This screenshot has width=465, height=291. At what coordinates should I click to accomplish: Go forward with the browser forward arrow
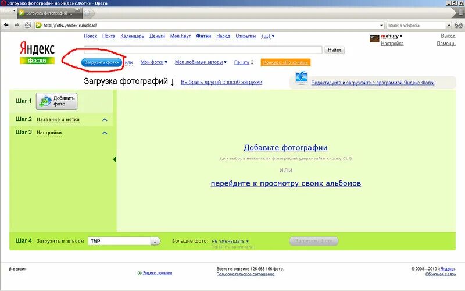pyautogui.click(x=17, y=25)
